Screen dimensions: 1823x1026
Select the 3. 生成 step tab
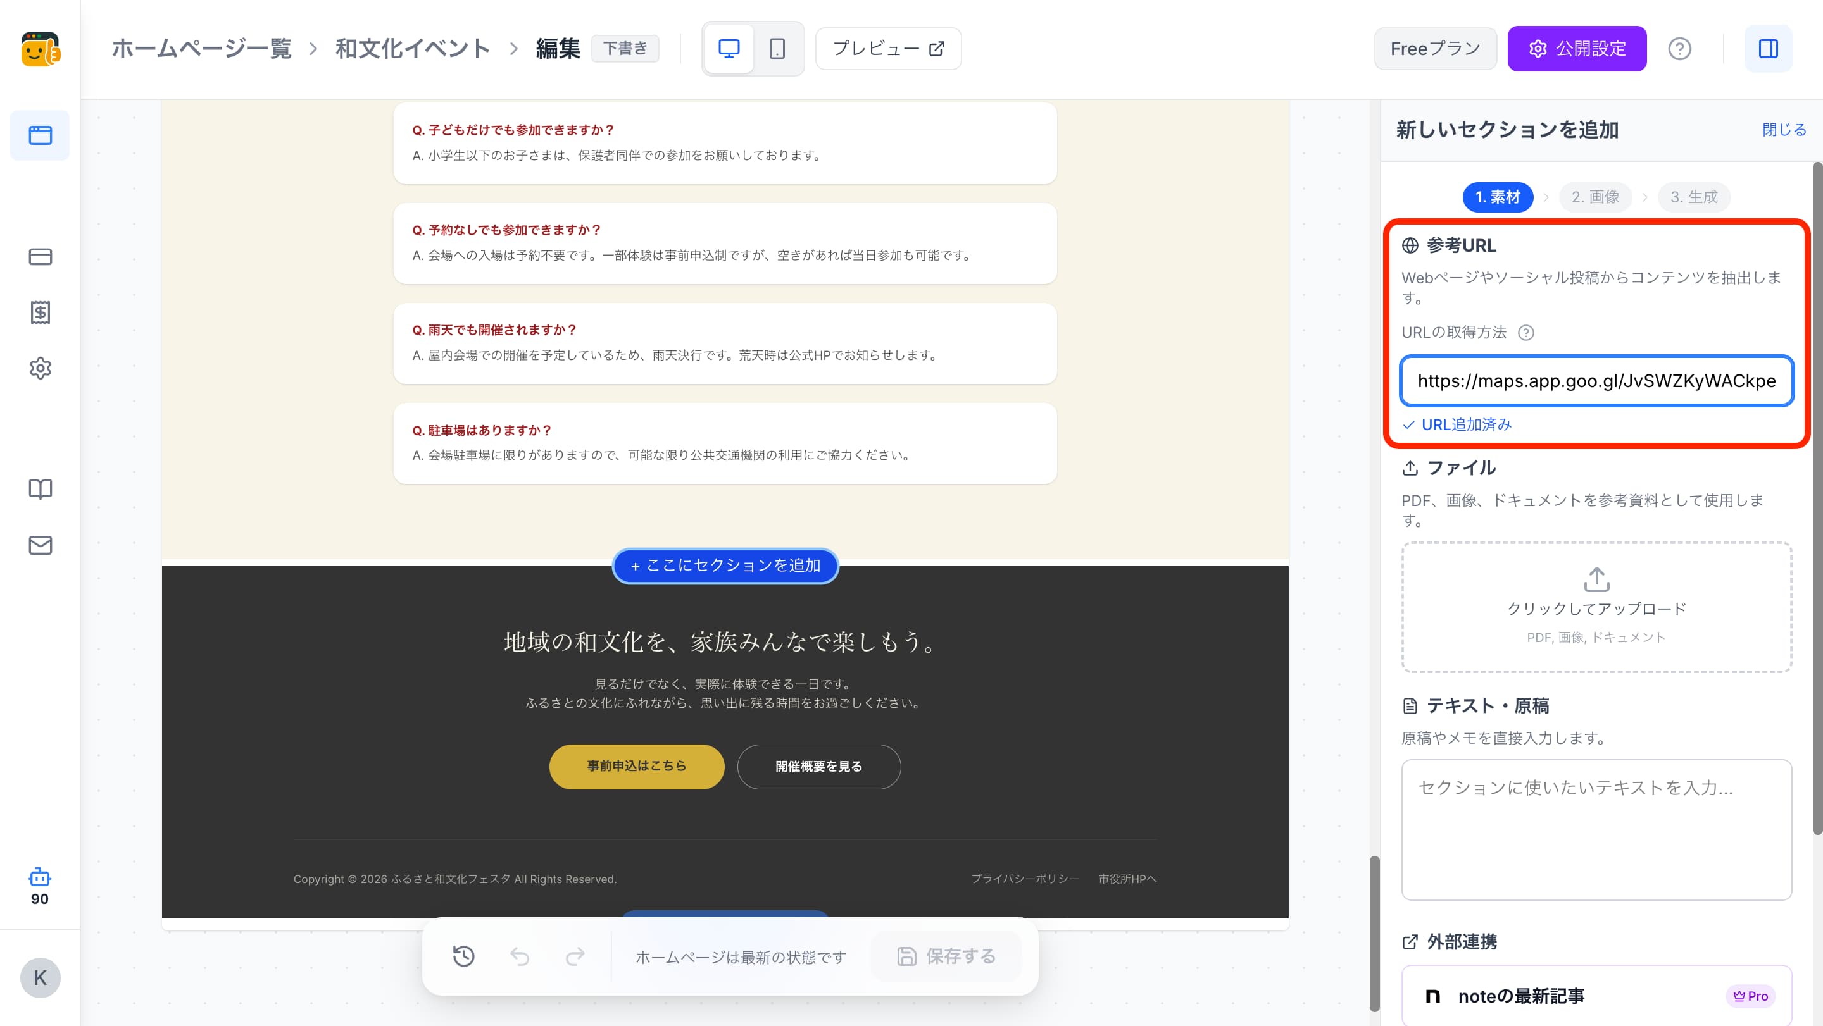[1693, 197]
